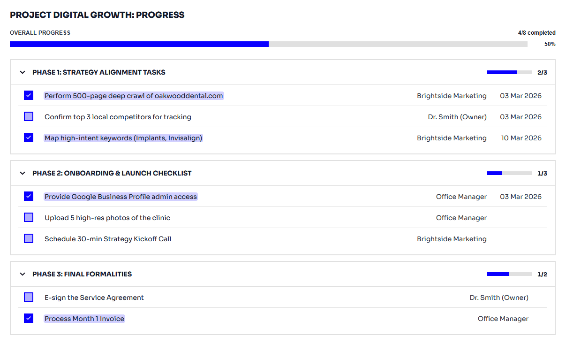The height and width of the screenshot is (344, 566).
Task: Click Phase 1 progress bar showing 2/3
Action: pyautogui.click(x=509, y=72)
